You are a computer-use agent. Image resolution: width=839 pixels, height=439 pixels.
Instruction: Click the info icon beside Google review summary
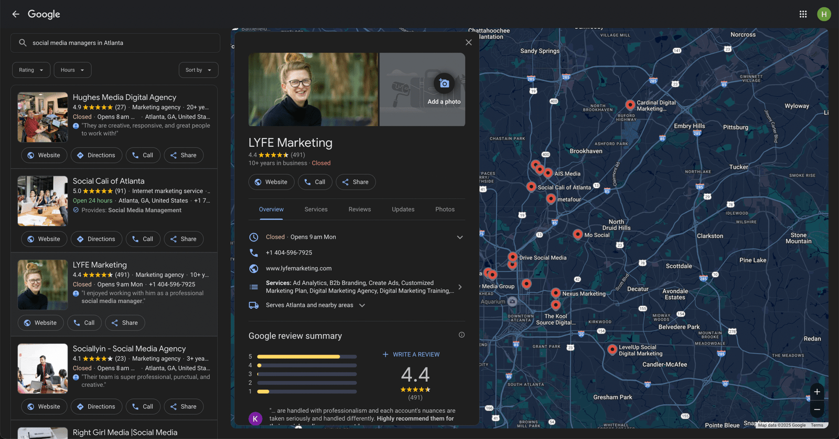pyautogui.click(x=461, y=335)
